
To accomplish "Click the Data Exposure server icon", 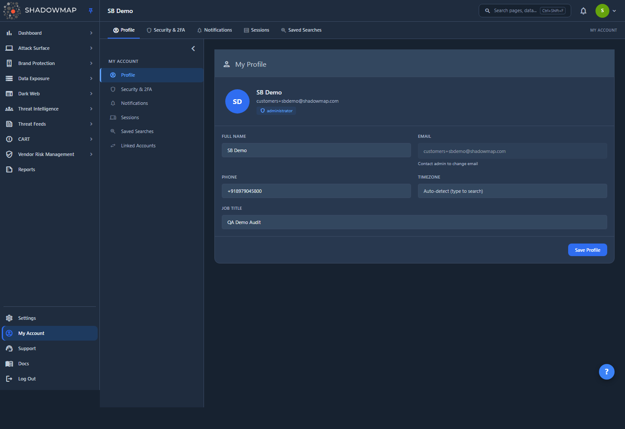I will (9, 78).
